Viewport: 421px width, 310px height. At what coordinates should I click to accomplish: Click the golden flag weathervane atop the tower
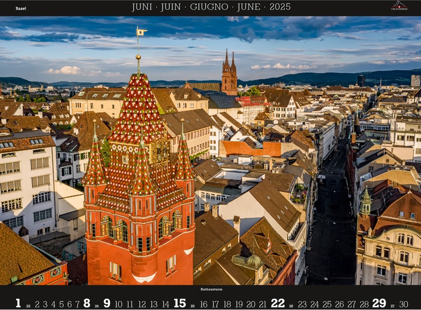[141, 32]
